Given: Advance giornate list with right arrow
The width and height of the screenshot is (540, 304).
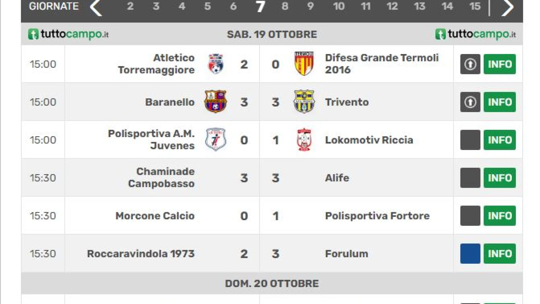Looking at the screenshot, I should coord(508,8).
